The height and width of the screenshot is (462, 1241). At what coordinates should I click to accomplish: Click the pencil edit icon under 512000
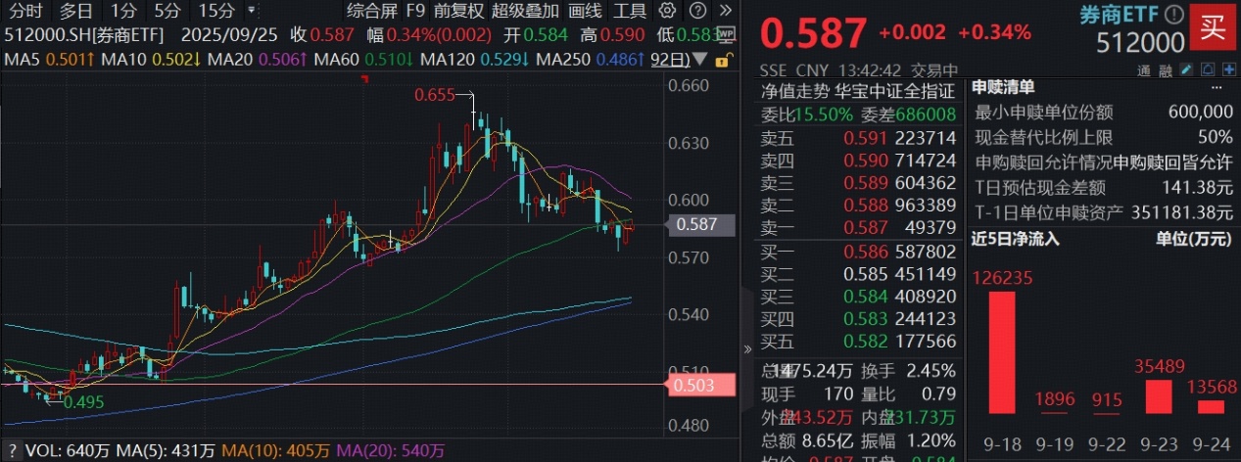(x=1187, y=70)
